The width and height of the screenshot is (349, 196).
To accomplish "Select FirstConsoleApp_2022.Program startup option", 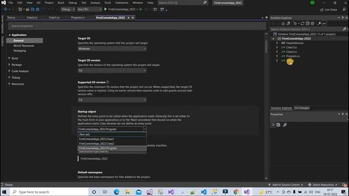I will click(x=112, y=148).
